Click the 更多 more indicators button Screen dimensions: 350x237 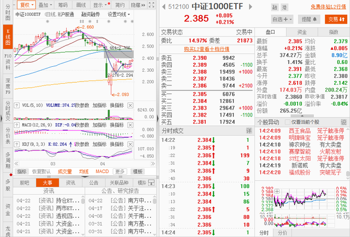click(x=120, y=171)
